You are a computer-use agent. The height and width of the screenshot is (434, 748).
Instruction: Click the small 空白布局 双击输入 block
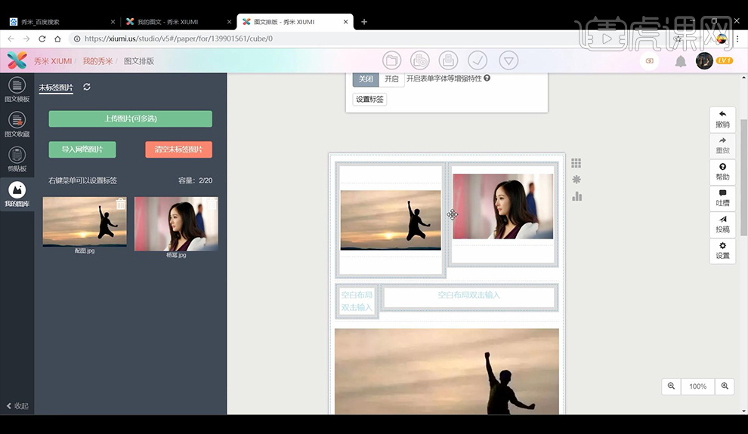click(x=357, y=301)
